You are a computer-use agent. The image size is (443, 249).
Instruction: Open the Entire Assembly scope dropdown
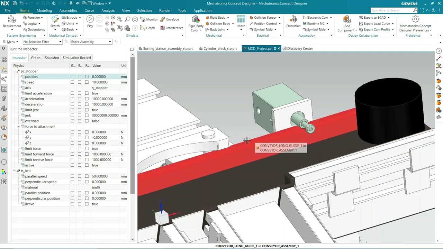[x=91, y=42]
